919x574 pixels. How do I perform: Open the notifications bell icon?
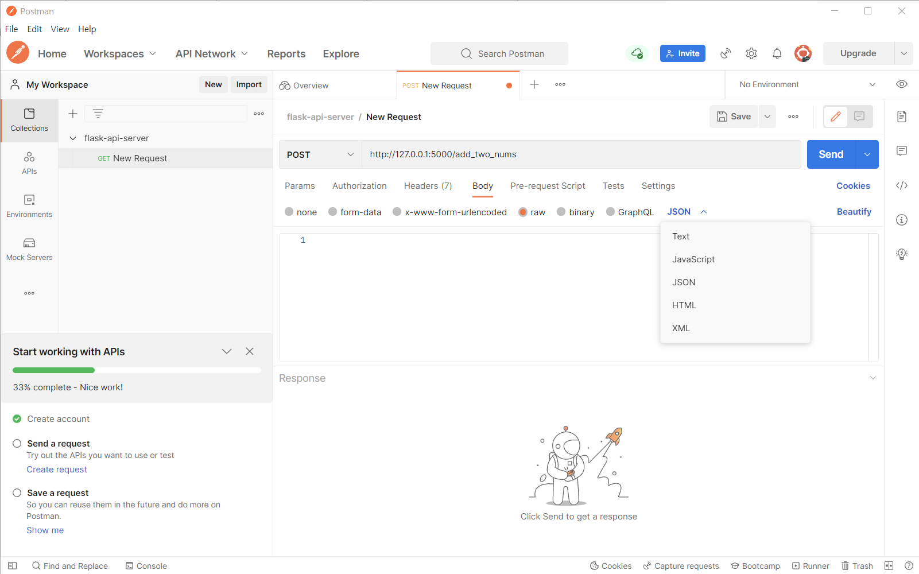pos(777,53)
